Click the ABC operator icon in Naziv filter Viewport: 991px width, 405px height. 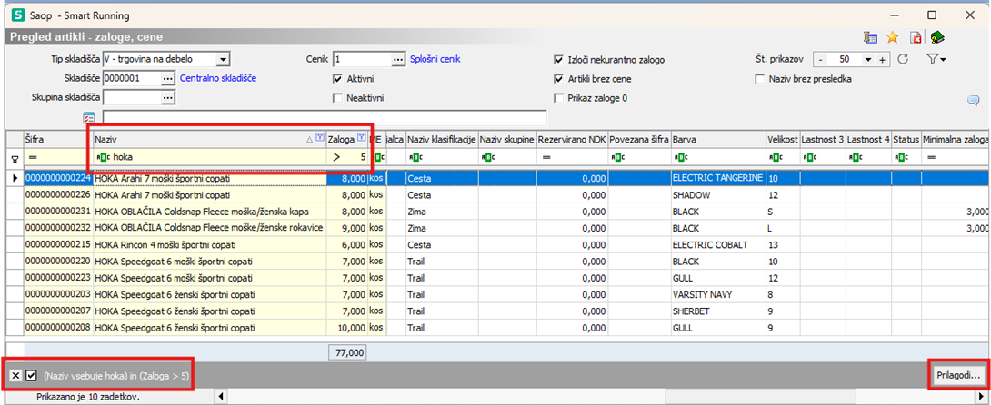tap(103, 157)
